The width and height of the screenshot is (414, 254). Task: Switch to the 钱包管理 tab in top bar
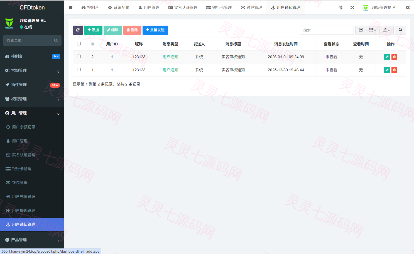(x=251, y=8)
